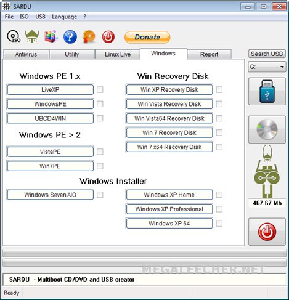The height and width of the screenshot is (300, 289).
Task: Switch to the Antivirus tab
Action: pyautogui.click(x=26, y=54)
